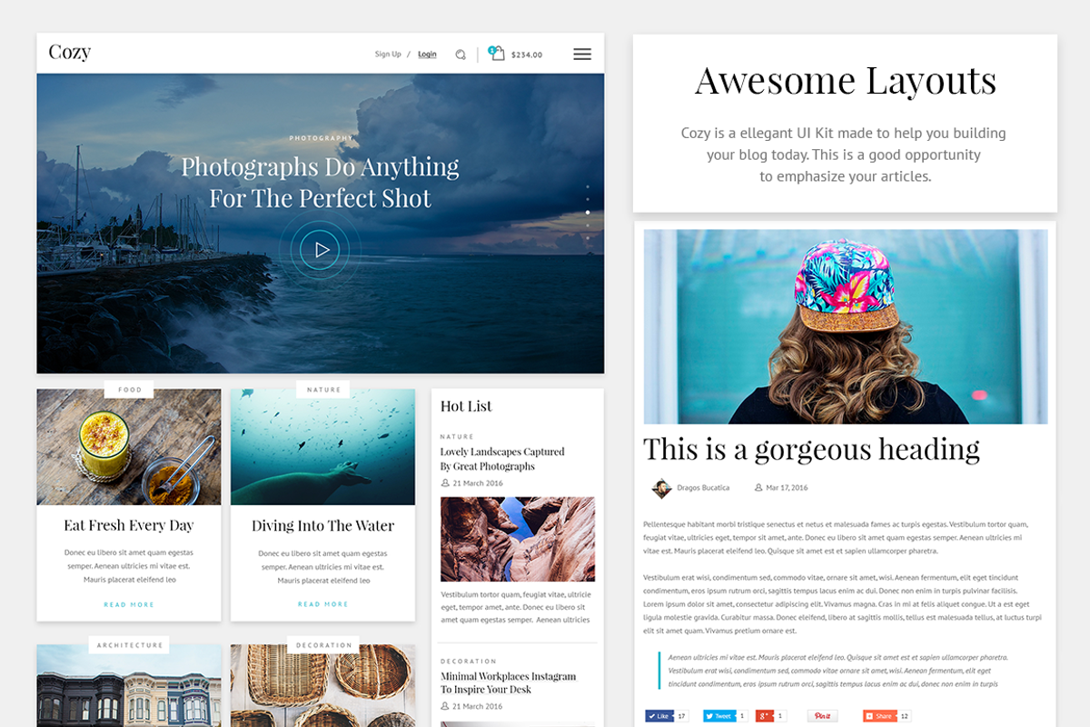
Task: Click the Decoration tag above baskets image
Action: pos(323,645)
